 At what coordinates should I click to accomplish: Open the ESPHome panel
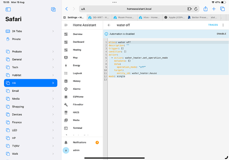pos(82,97)
